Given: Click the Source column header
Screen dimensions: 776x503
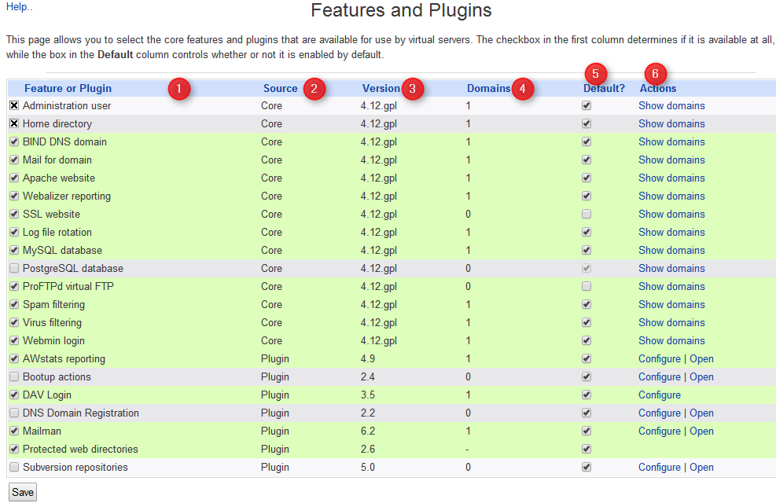Looking at the screenshot, I should coord(280,89).
